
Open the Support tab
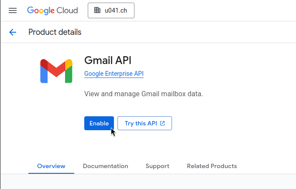pos(158,166)
